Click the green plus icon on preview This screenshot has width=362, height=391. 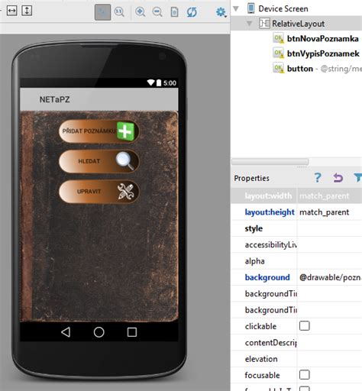point(125,131)
